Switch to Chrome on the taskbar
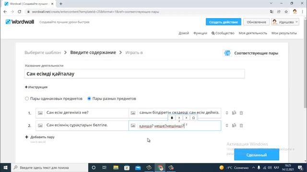Viewport: 307px width, 172px height. pyautogui.click(x=160, y=168)
